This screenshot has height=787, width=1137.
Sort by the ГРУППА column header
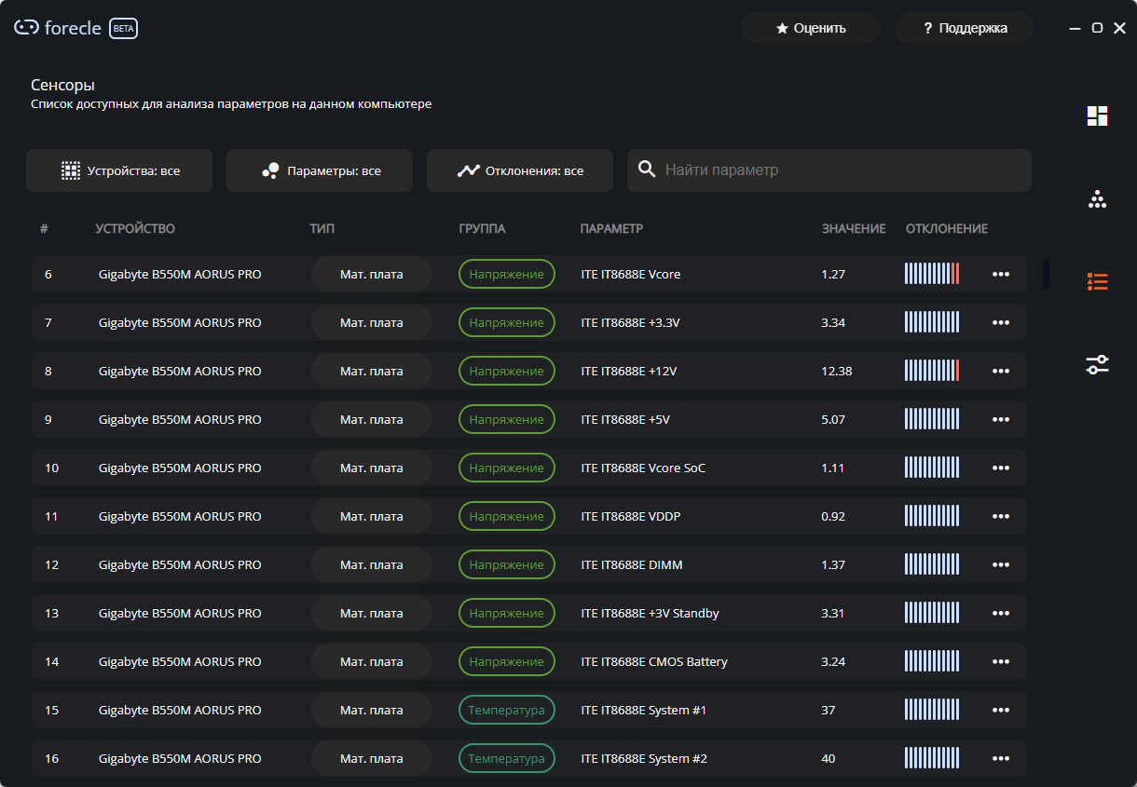click(482, 228)
